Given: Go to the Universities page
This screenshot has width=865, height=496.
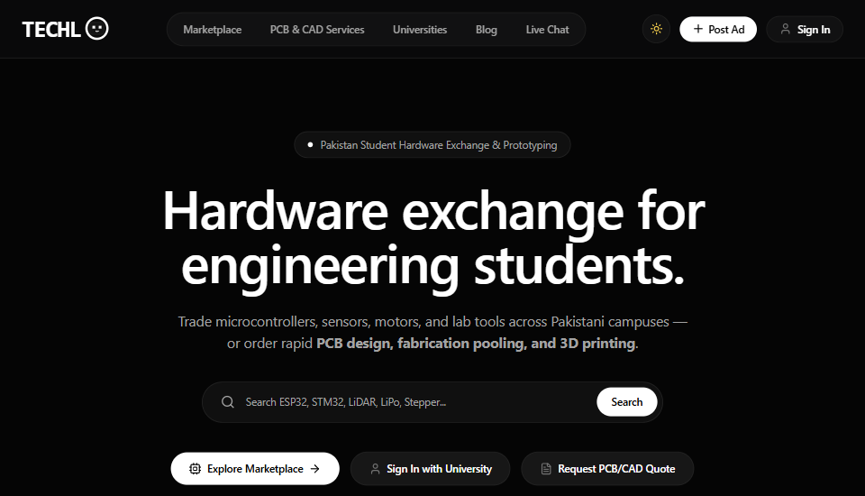Looking at the screenshot, I should point(420,30).
